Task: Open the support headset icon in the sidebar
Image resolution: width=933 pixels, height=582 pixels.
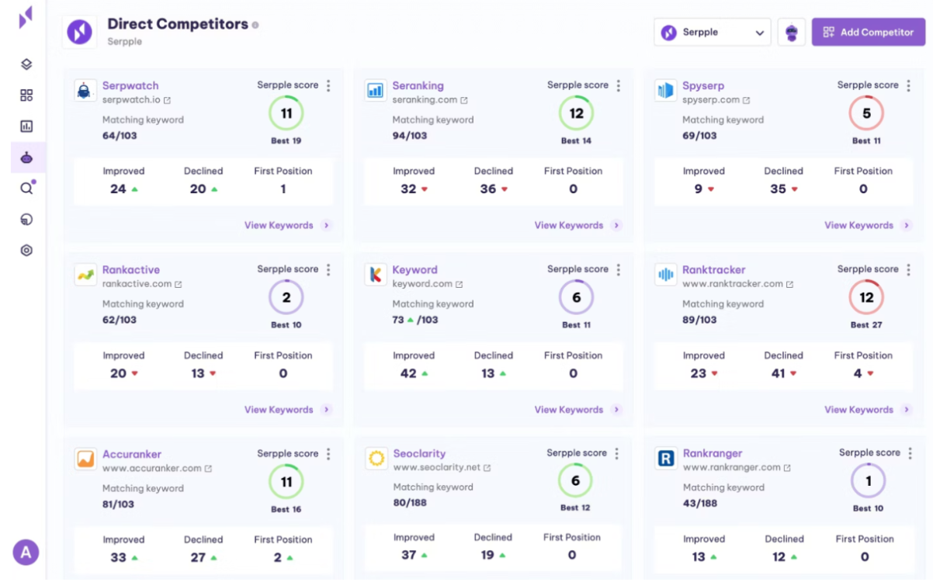Action: [26, 220]
